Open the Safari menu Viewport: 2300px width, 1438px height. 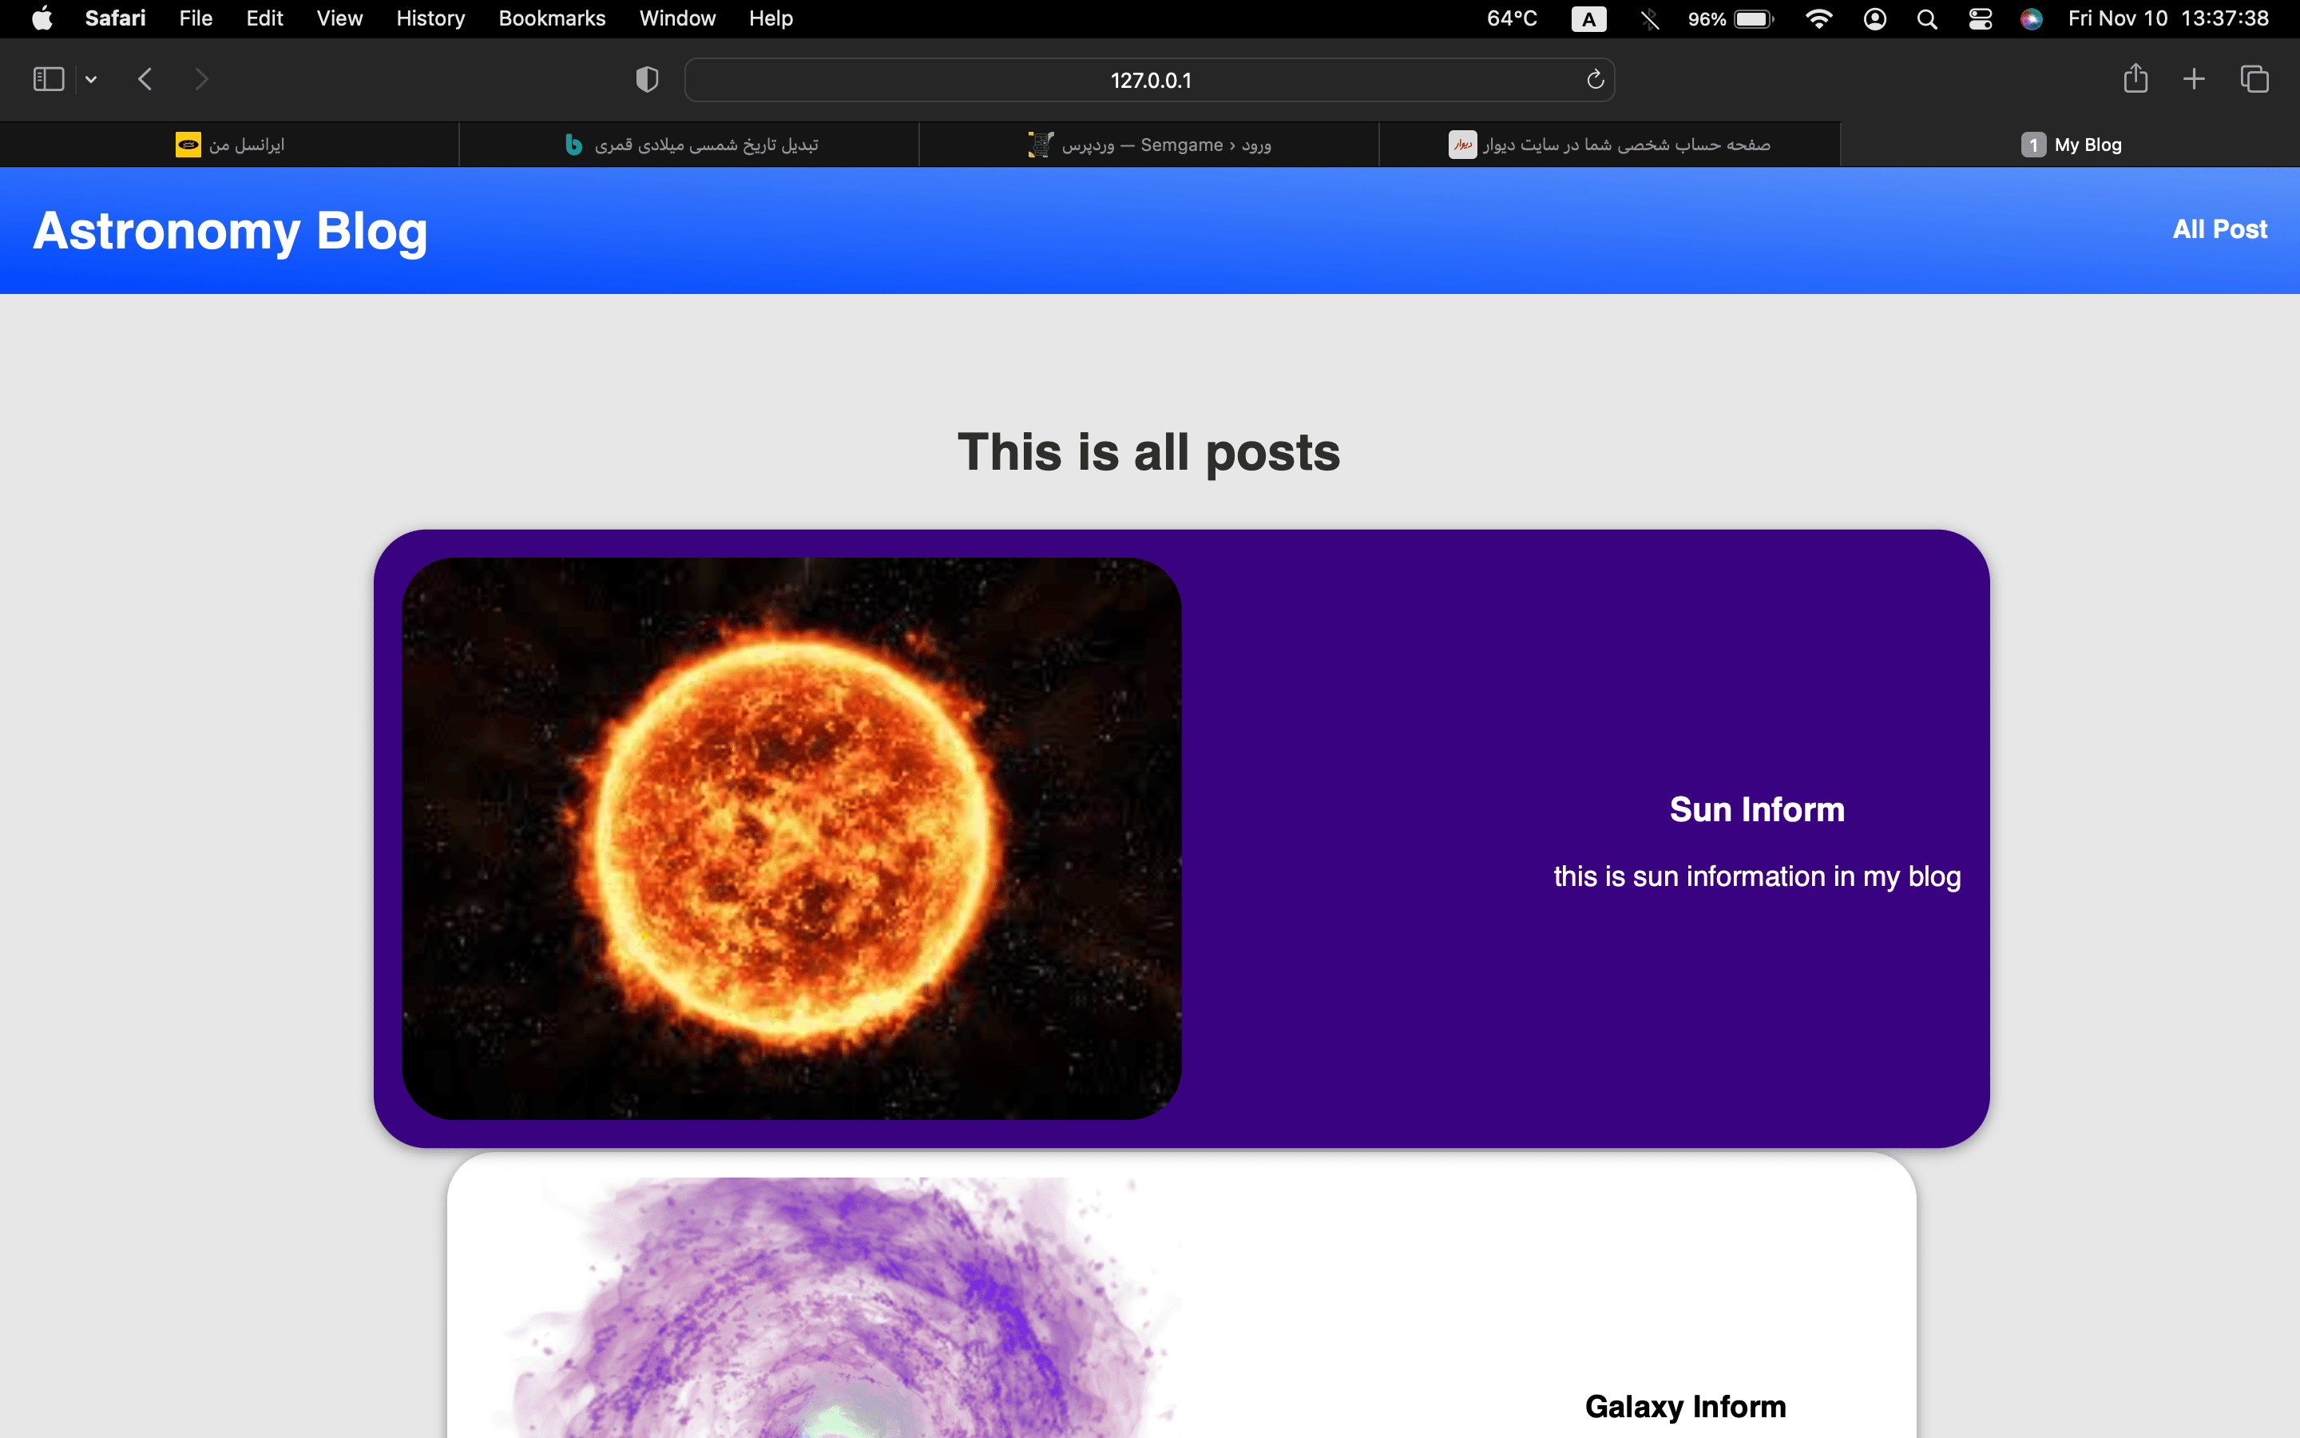[x=115, y=18]
